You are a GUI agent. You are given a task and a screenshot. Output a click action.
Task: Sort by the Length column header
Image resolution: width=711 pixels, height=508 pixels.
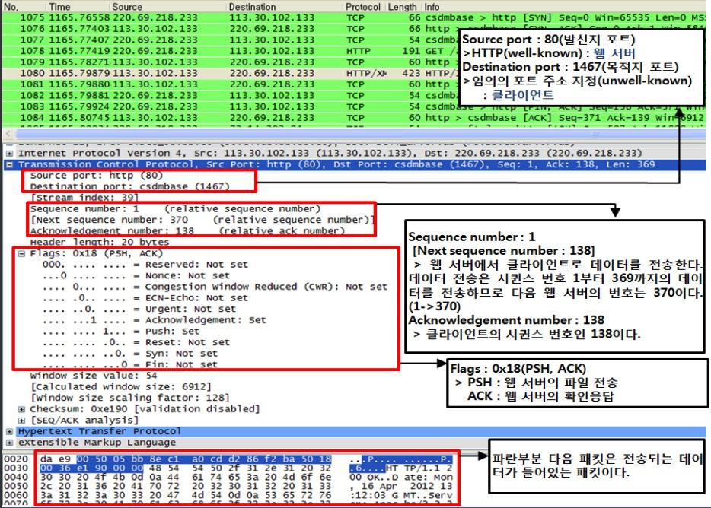403,7
